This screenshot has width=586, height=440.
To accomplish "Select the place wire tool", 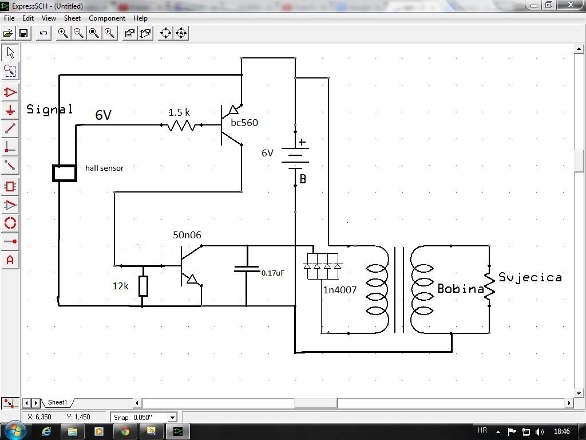I will [x=10, y=128].
